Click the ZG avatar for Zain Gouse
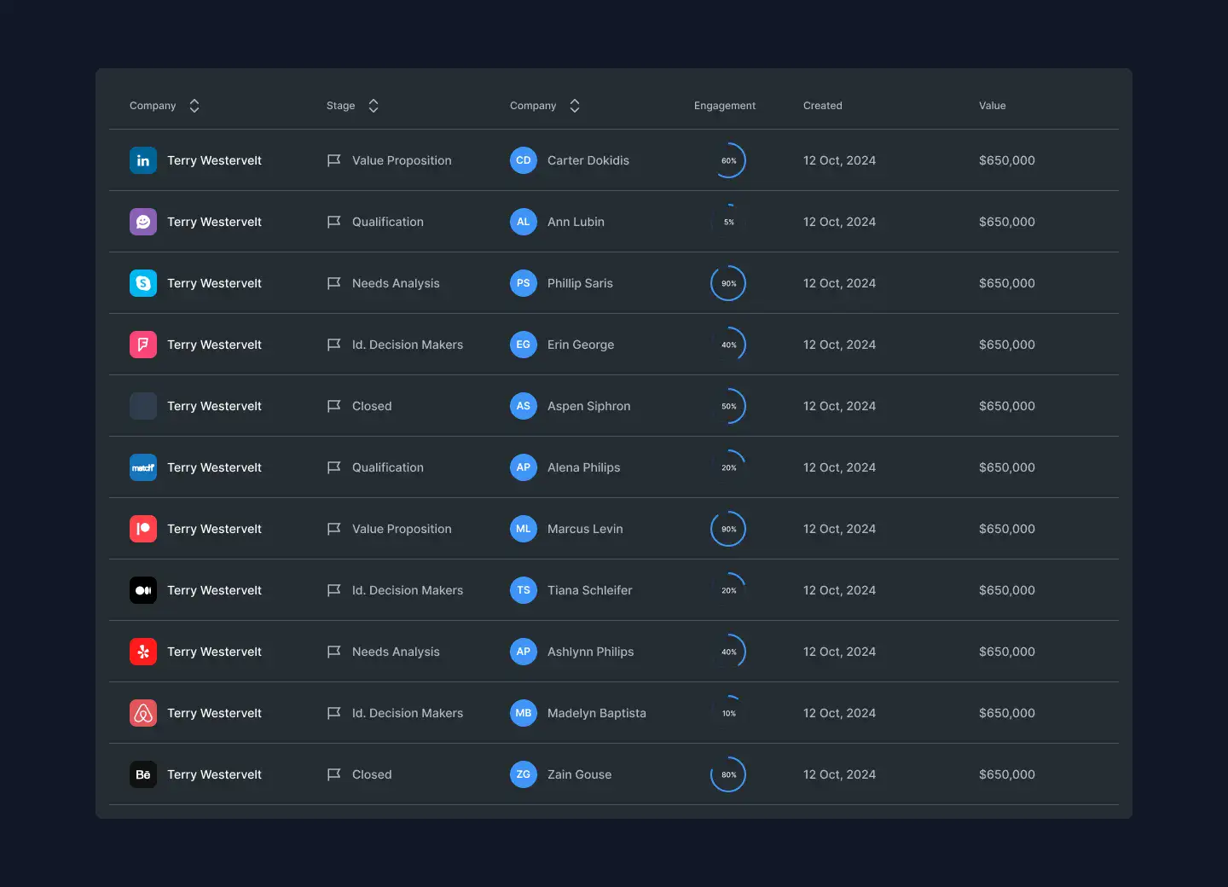 coord(524,774)
